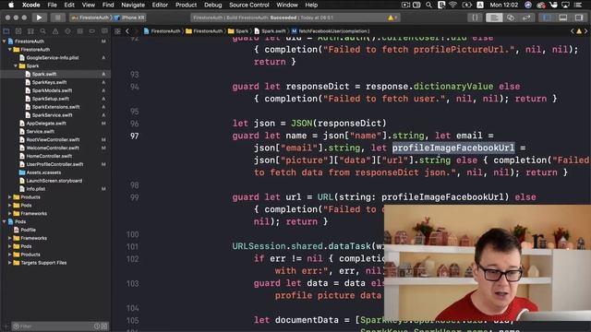The width and height of the screenshot is (591, 332).
Task: Toggle the Debug area visibility
Action: (x=562, y=18)
